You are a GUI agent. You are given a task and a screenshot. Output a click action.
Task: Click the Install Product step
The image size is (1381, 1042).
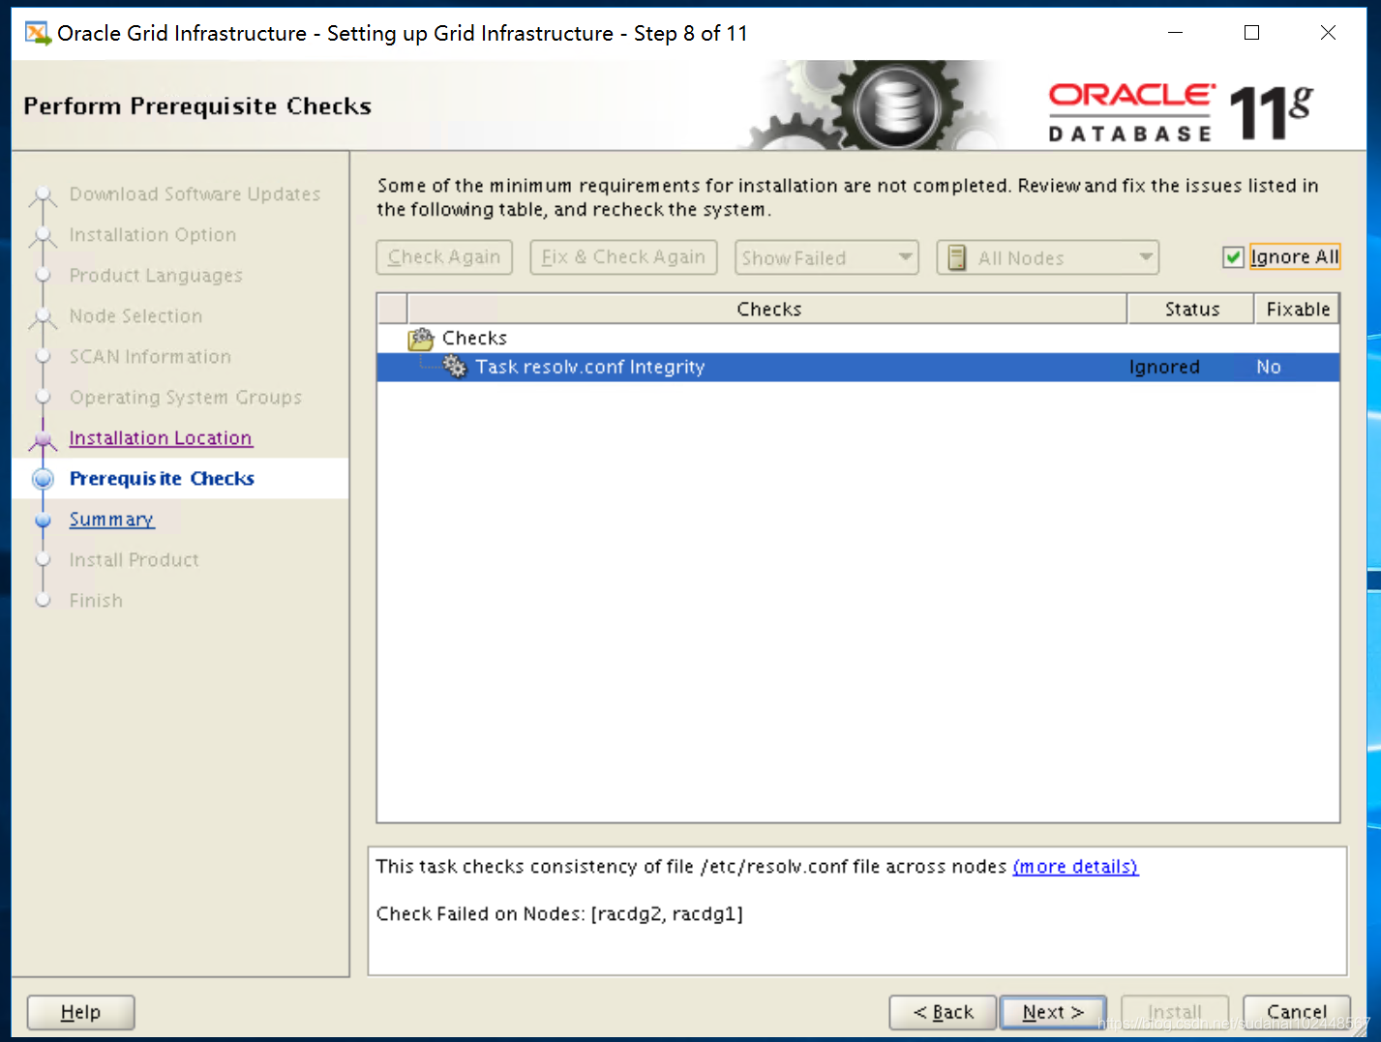pos(134,560)
